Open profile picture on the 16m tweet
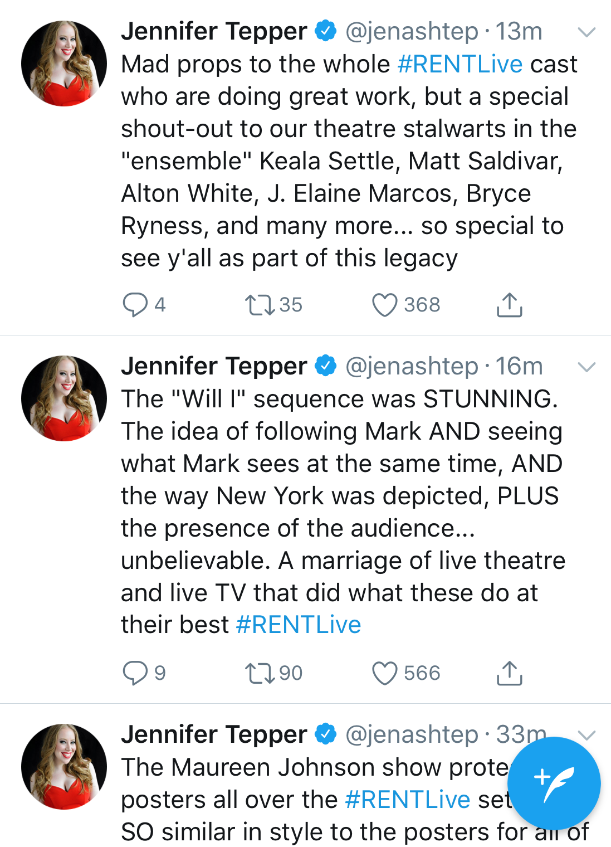Viewport: 611px width, 847px height. click(x=64, y=398)
